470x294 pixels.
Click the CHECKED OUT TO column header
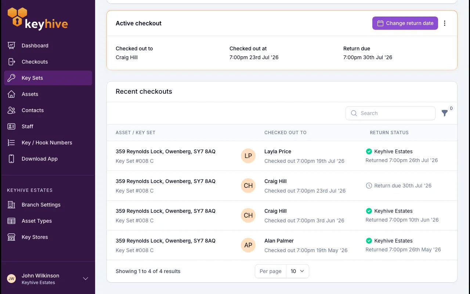[285, 132]
